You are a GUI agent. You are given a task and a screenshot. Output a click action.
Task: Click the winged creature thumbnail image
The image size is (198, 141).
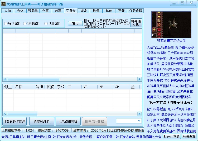171,25
